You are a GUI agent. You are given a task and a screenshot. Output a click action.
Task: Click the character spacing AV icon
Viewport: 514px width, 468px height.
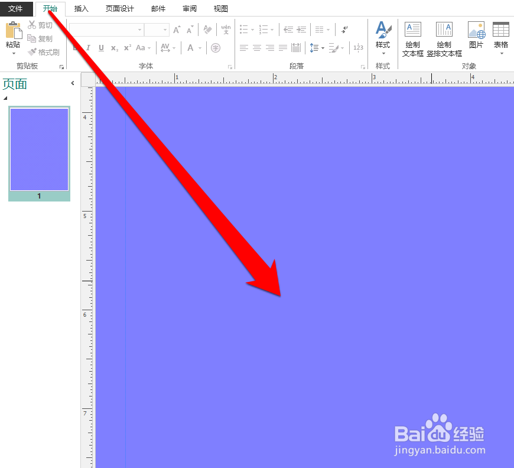coord(165,48)
